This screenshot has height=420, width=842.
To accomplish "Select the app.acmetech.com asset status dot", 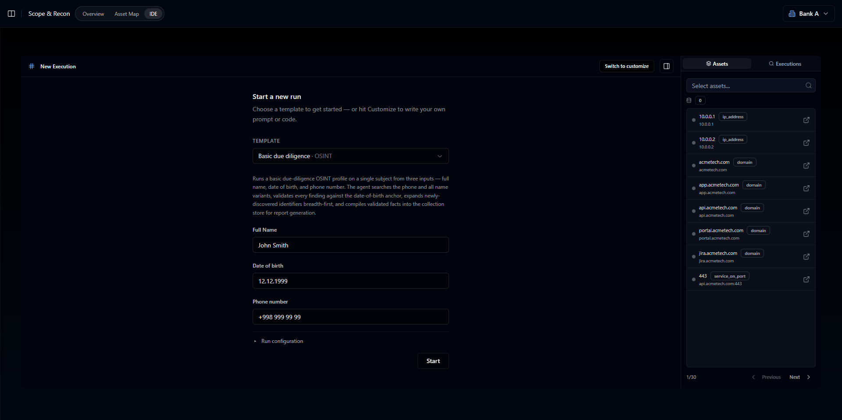I will (693, 188).
